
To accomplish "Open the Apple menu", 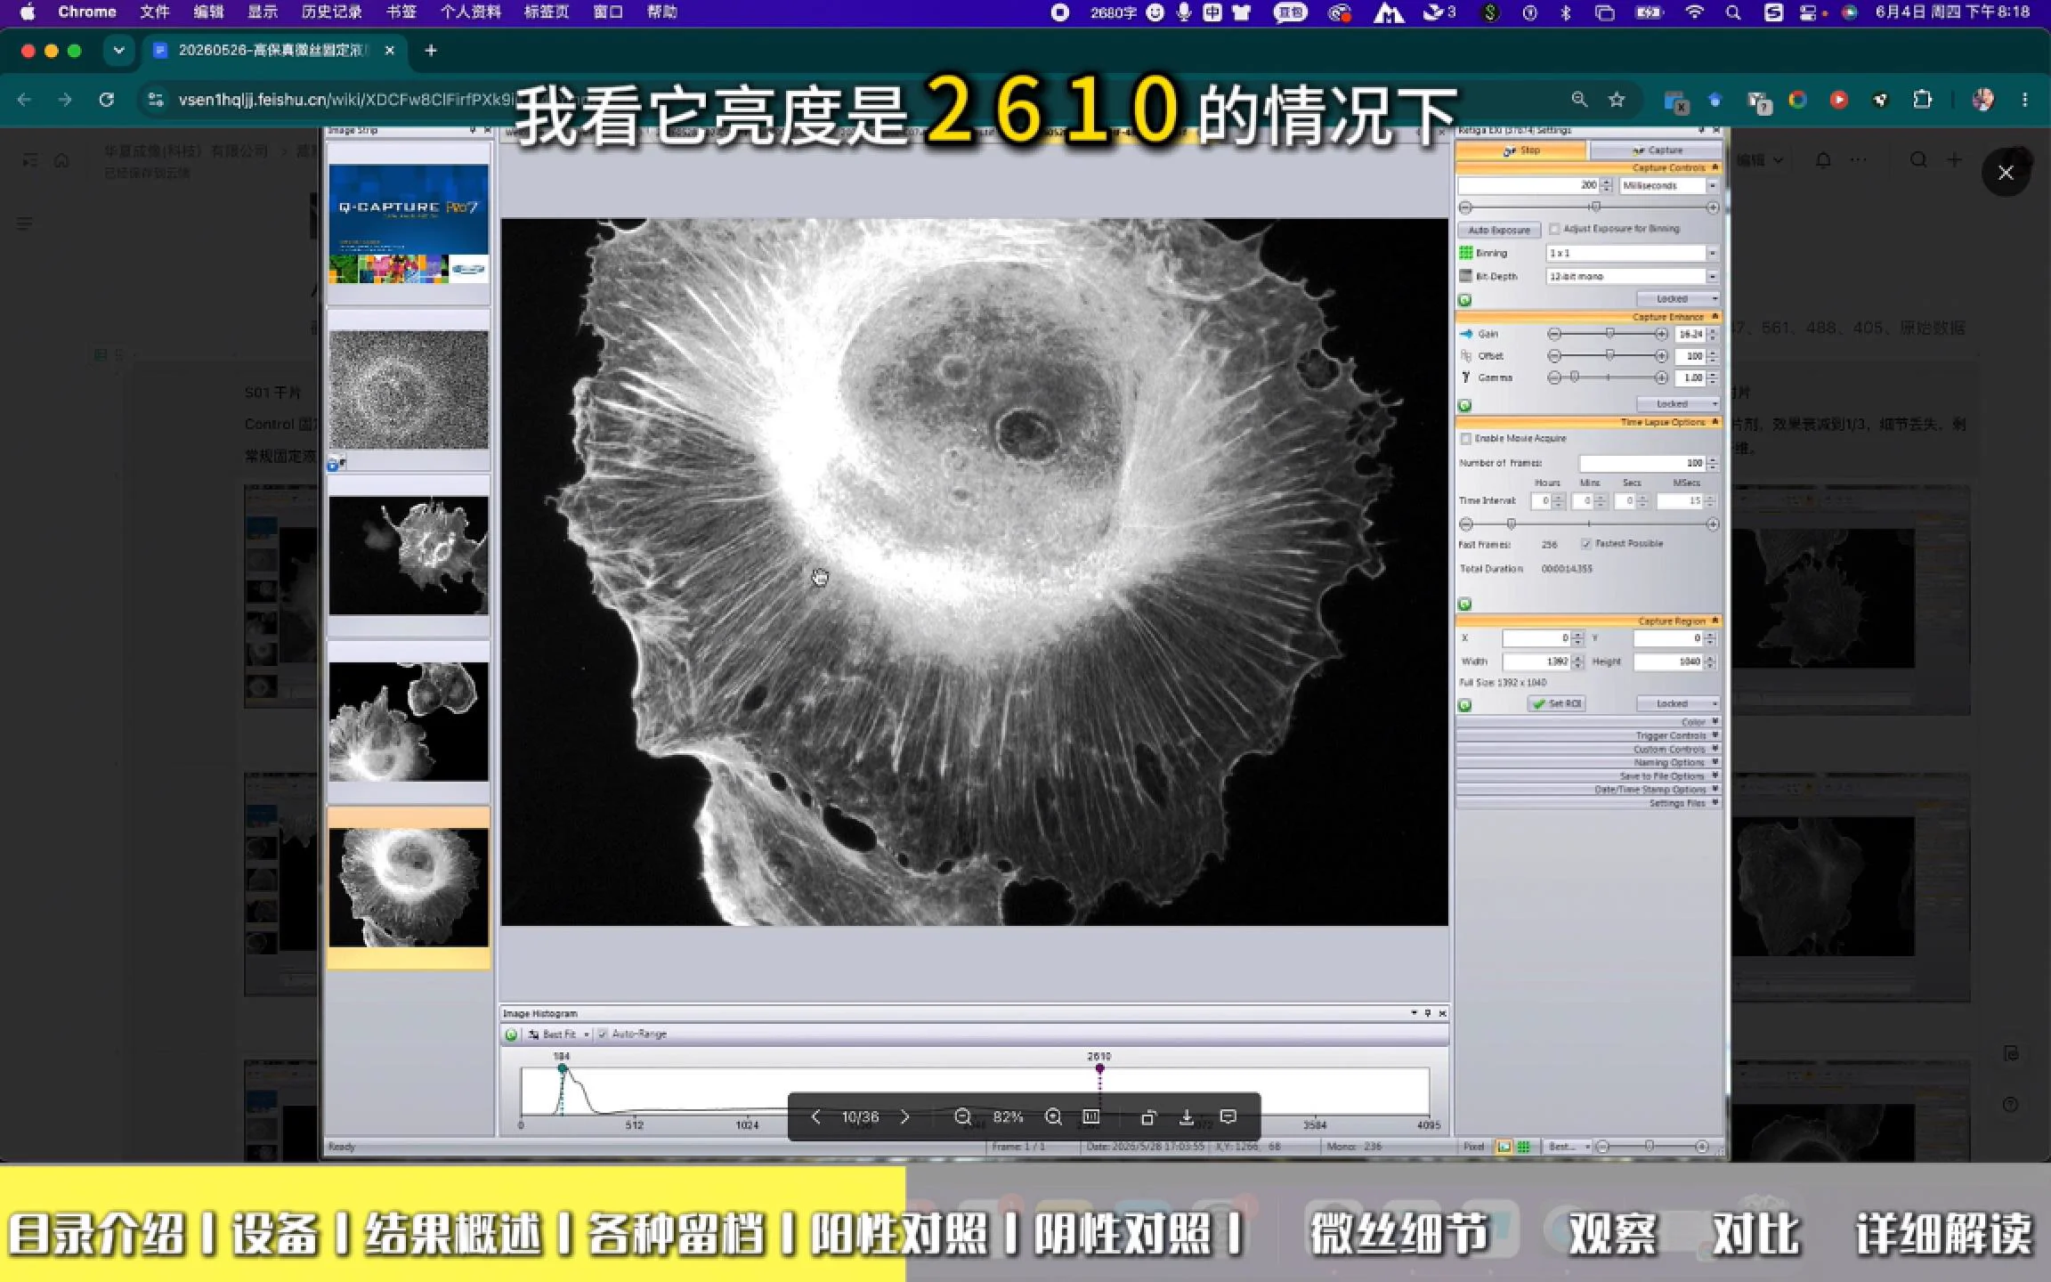I will [x=28, y=12].
